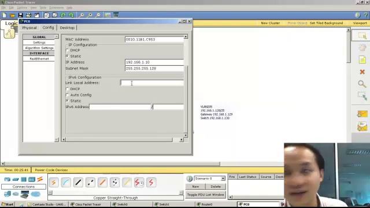Click the Viewport button
Viewport: 370px width, 208px height.
[x=360, y=23]
